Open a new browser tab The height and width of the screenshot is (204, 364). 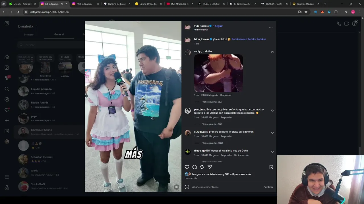pyautogui.click(x=325, y=4)
